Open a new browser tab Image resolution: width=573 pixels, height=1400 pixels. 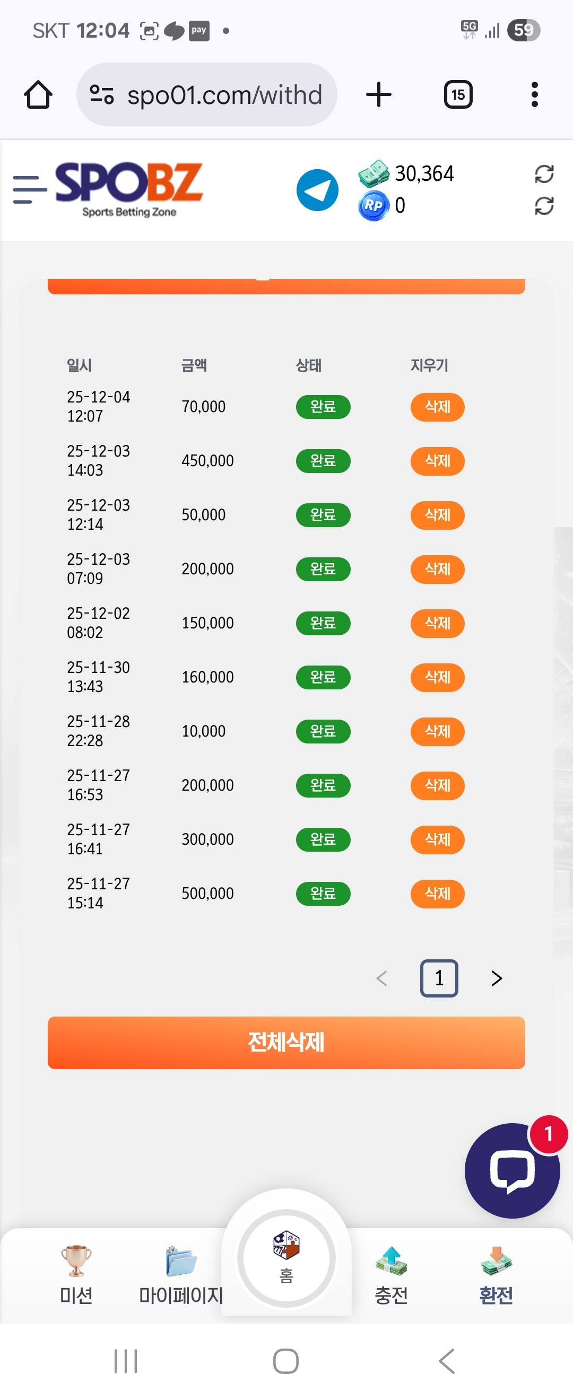[378, 95]
